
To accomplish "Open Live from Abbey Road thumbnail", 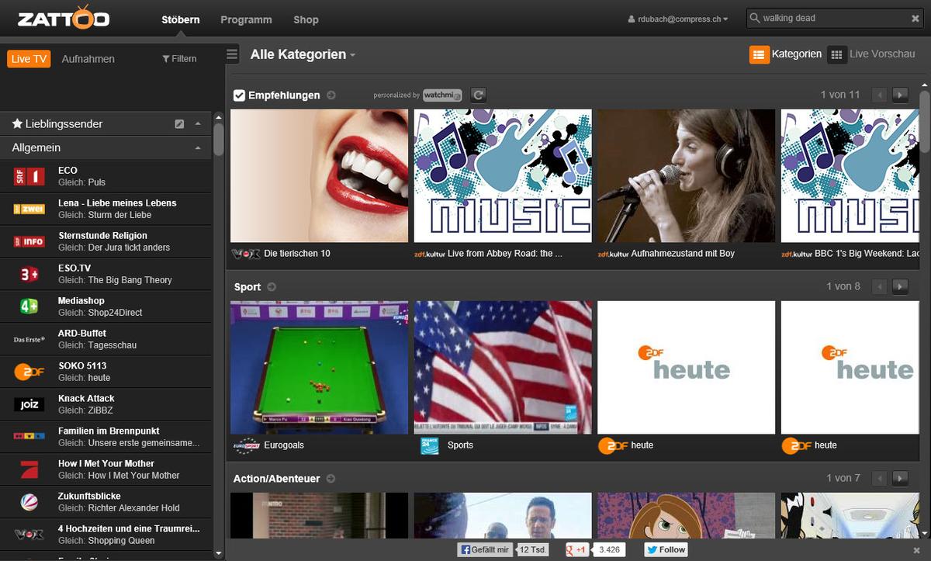I will pyautogui.click(x=503, y=175).
